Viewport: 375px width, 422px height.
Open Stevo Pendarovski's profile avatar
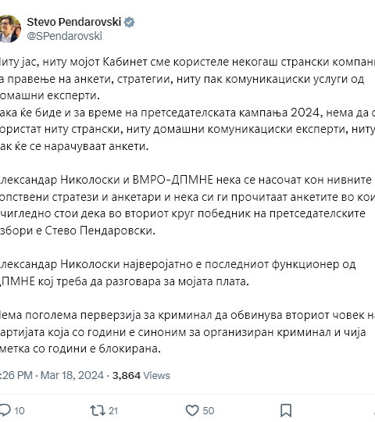coord(10,29)
